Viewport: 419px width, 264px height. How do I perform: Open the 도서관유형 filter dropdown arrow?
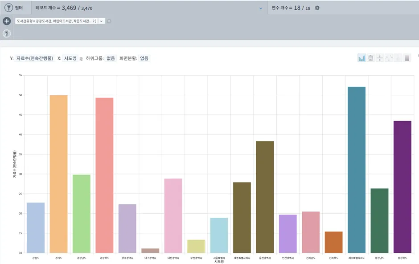point(101,21)
